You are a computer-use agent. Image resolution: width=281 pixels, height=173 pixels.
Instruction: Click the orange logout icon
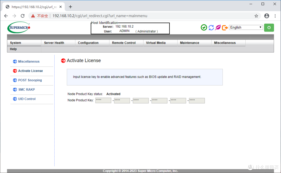tap(225, 27)
